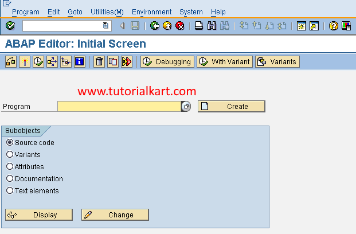Click the Find binoculars icon
This screenshot has width=356, height=234.
click(212, 26)
